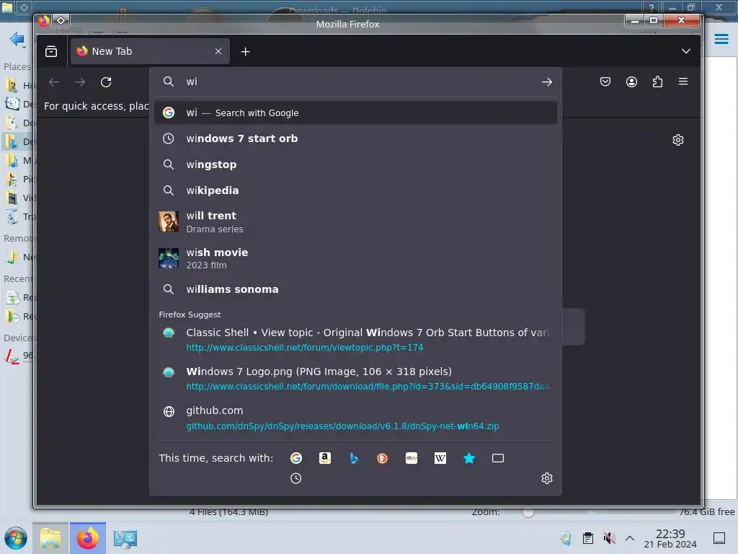Screen dimensions: 738x554
Task: Adjust the Dolphin zoom slider
Action: coord(528,512)
